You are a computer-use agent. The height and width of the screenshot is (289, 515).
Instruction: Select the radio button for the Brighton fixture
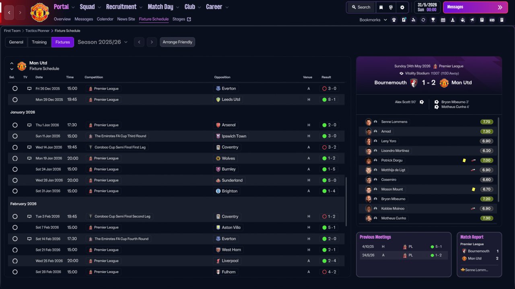point(15,191)
